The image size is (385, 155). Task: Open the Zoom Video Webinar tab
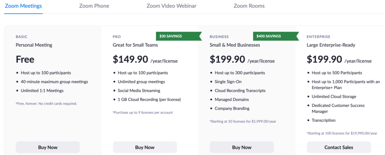pos(171,6)
